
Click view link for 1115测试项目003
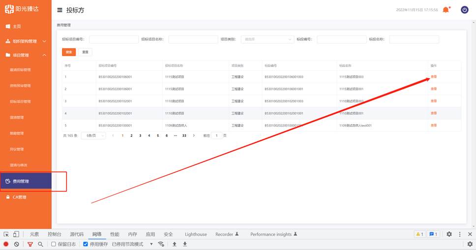pos(434,77)
